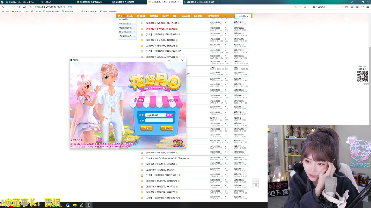Open the Internet Explorer icon in taskbar

click(x=82, y=205)
